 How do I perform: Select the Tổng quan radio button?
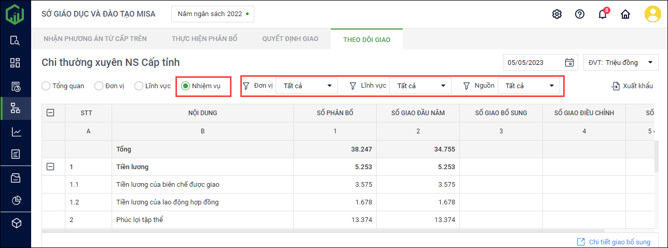pyautogui.click(x=46, y=86)
